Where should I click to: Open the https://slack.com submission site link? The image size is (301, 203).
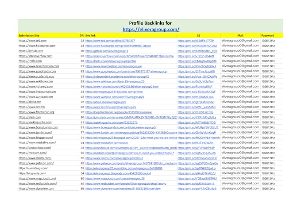point(30,117)
